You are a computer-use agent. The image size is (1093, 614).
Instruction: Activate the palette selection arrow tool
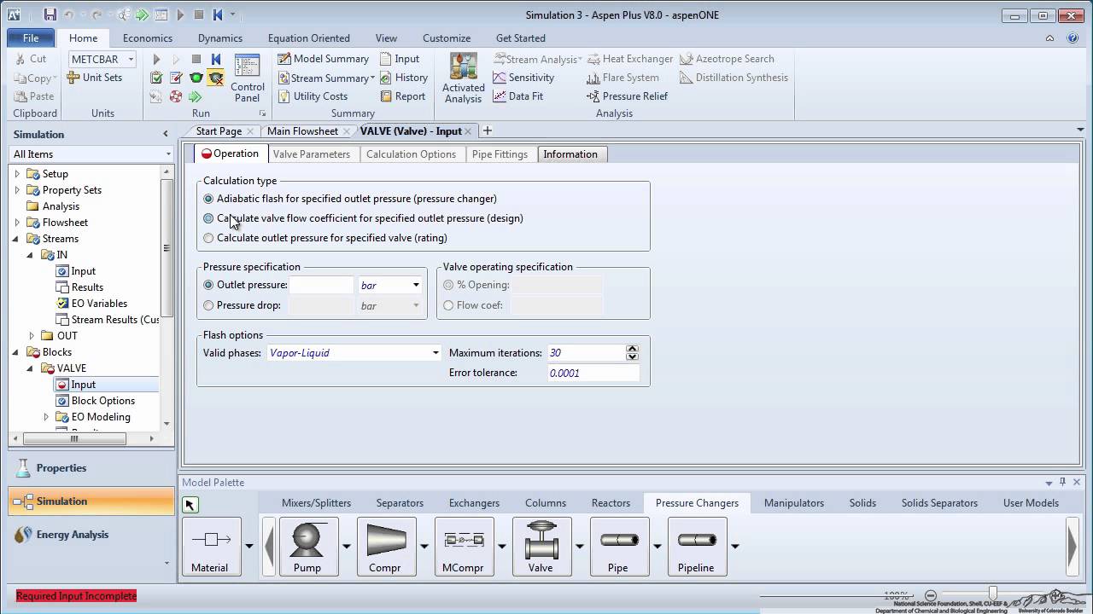click(x=190, y=505)
